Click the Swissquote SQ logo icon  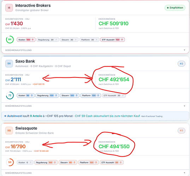(x=9, y=131)
